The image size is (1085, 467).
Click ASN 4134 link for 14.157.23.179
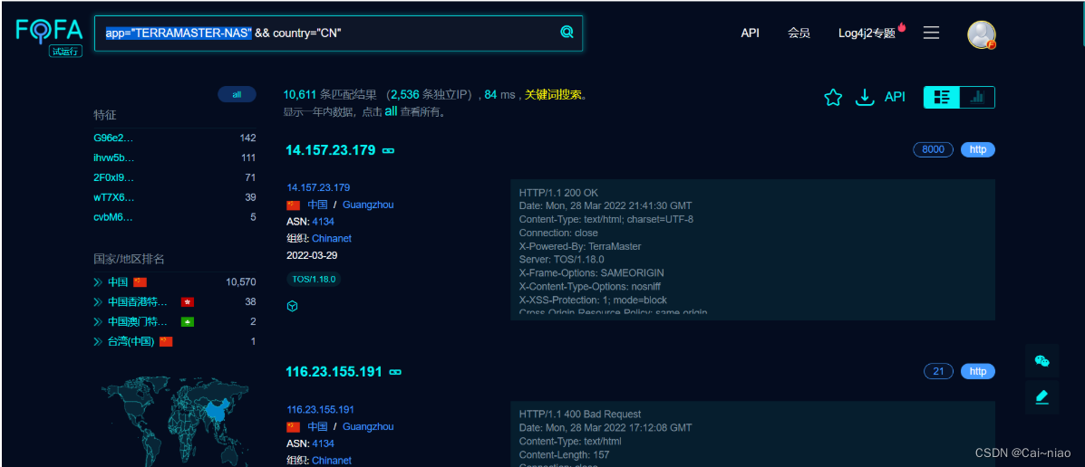(x=324, y=222)
